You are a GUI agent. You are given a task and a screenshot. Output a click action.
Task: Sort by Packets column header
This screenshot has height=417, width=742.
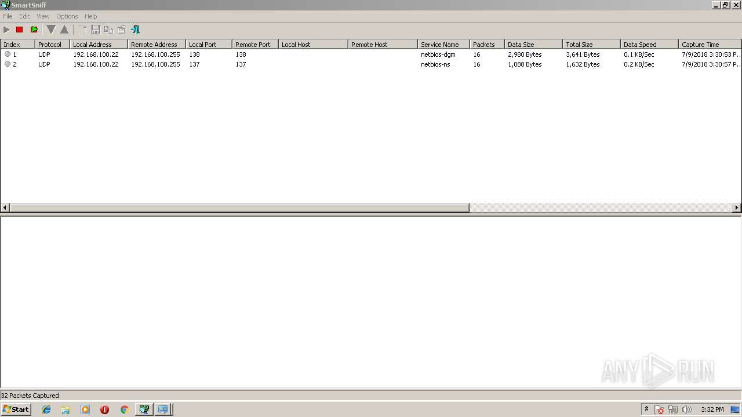487,45
